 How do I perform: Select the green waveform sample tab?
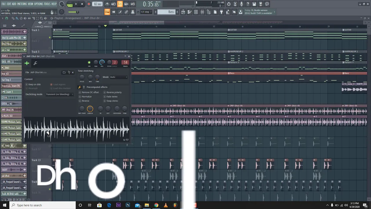[27, 63]
